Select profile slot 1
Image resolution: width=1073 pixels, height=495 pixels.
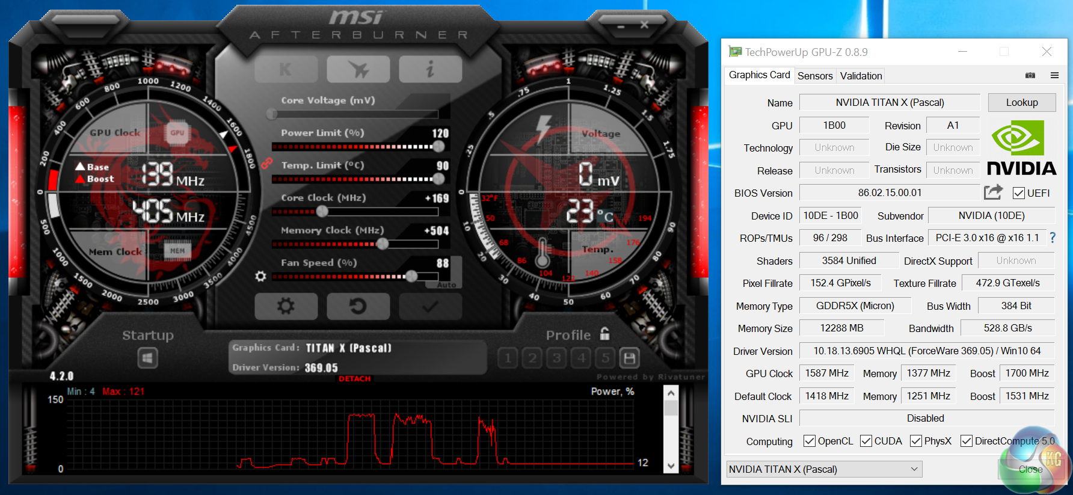pos(508,358)
